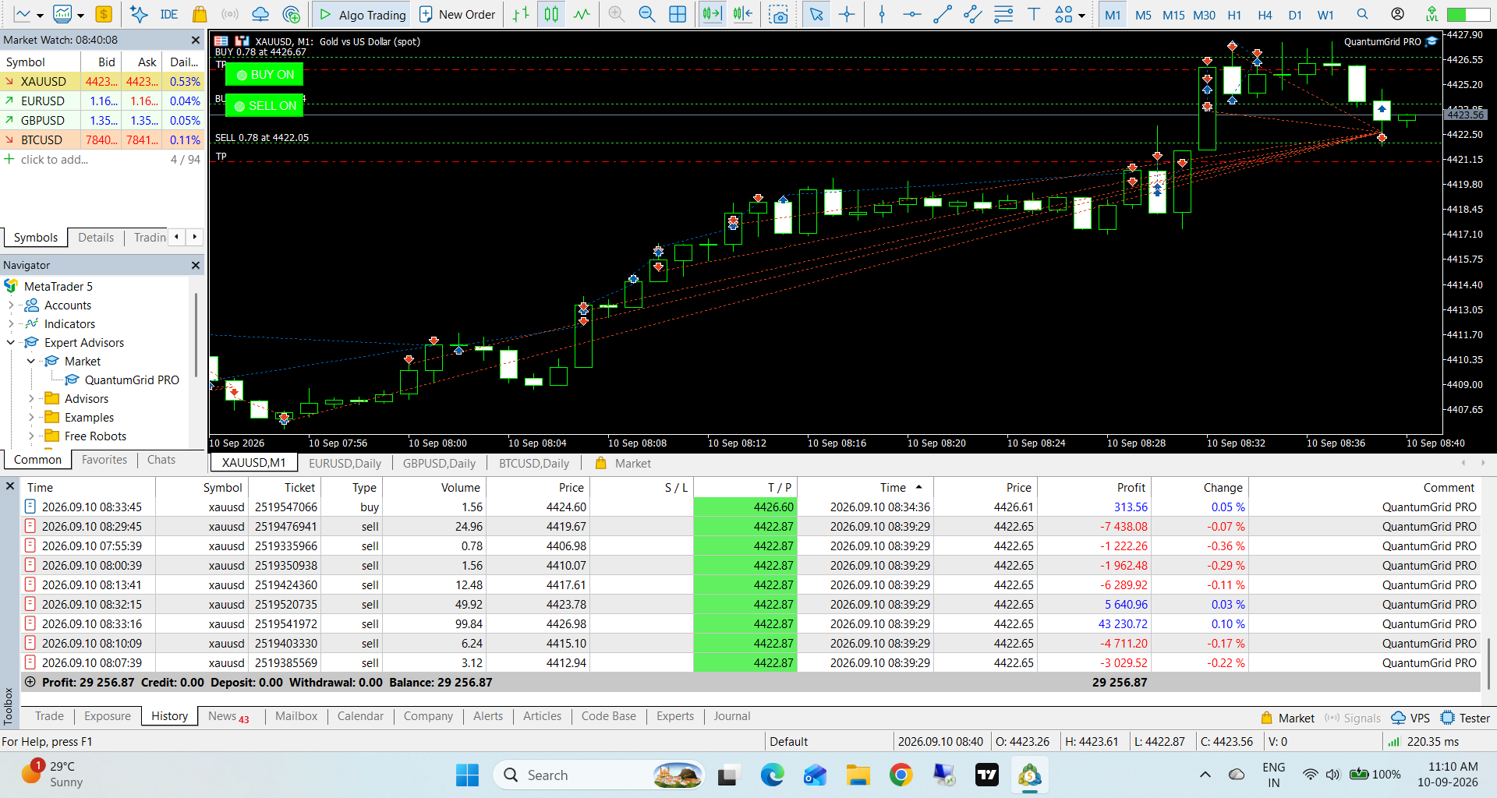Viewport: 1497px width, 798px height.
Task: Switch to the Trade tab in Toolbox
Action: coord(49,716)
